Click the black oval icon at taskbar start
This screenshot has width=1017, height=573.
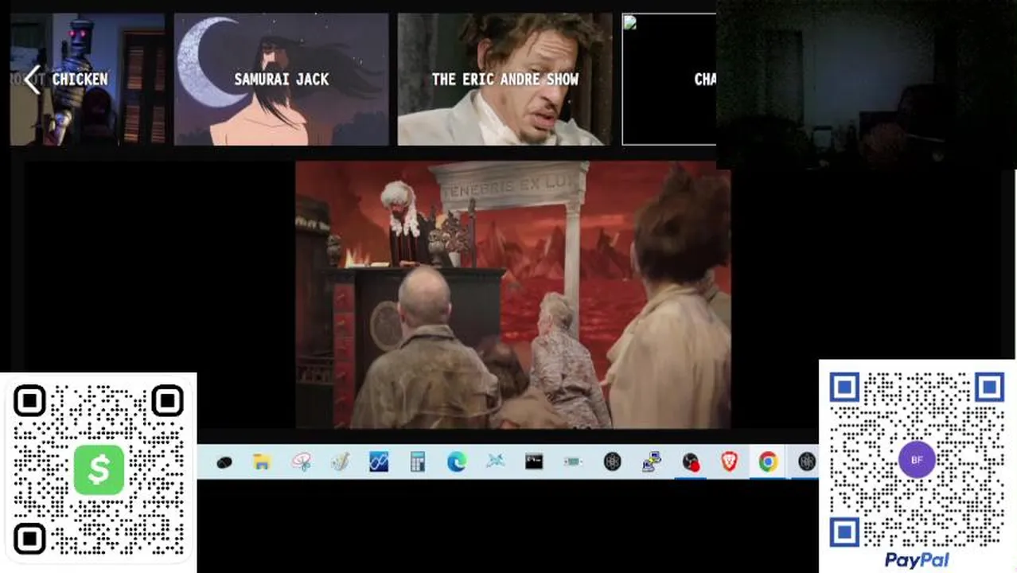[x=224, y=462]
